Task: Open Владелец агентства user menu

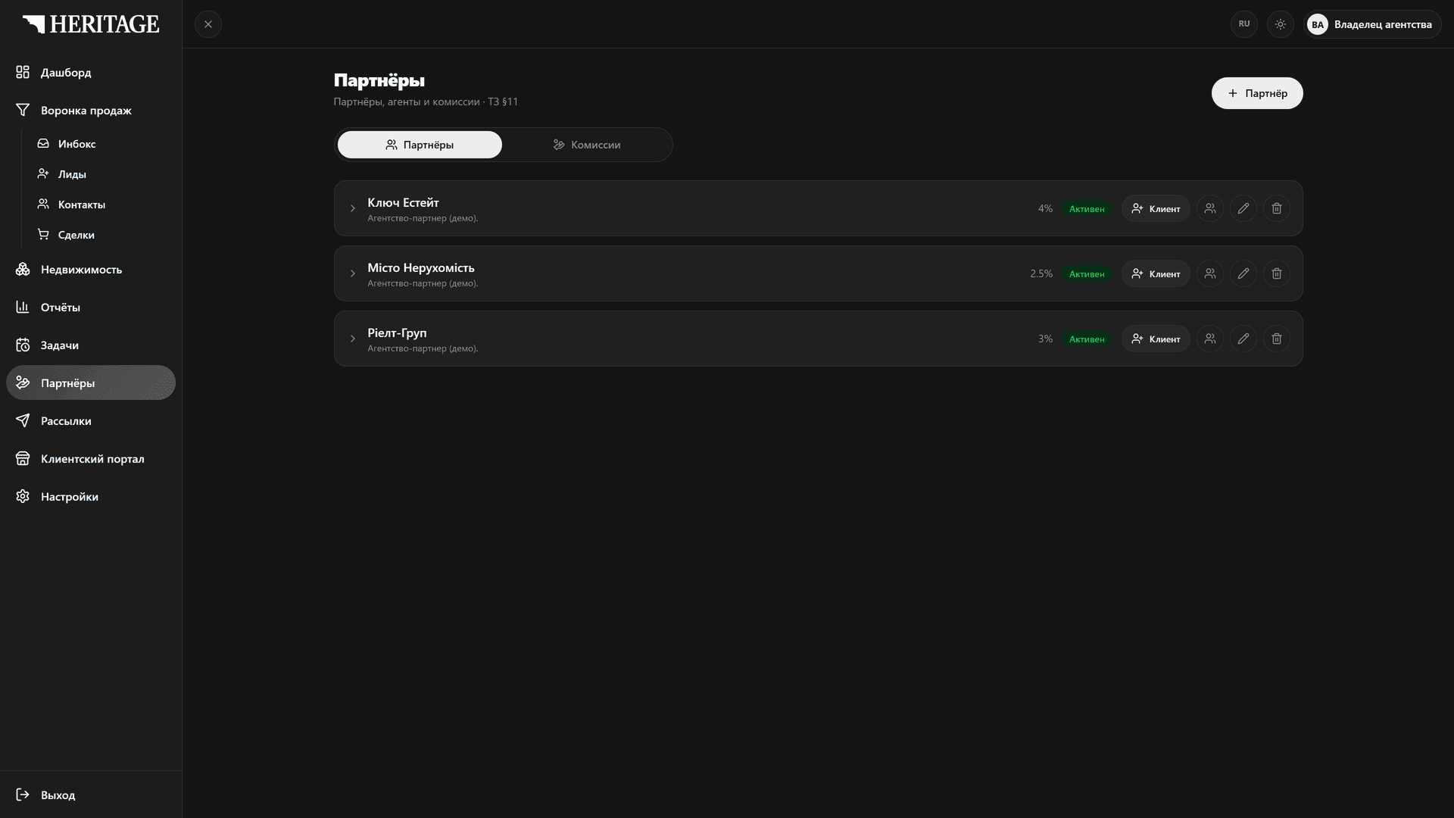Action: 1372,24
